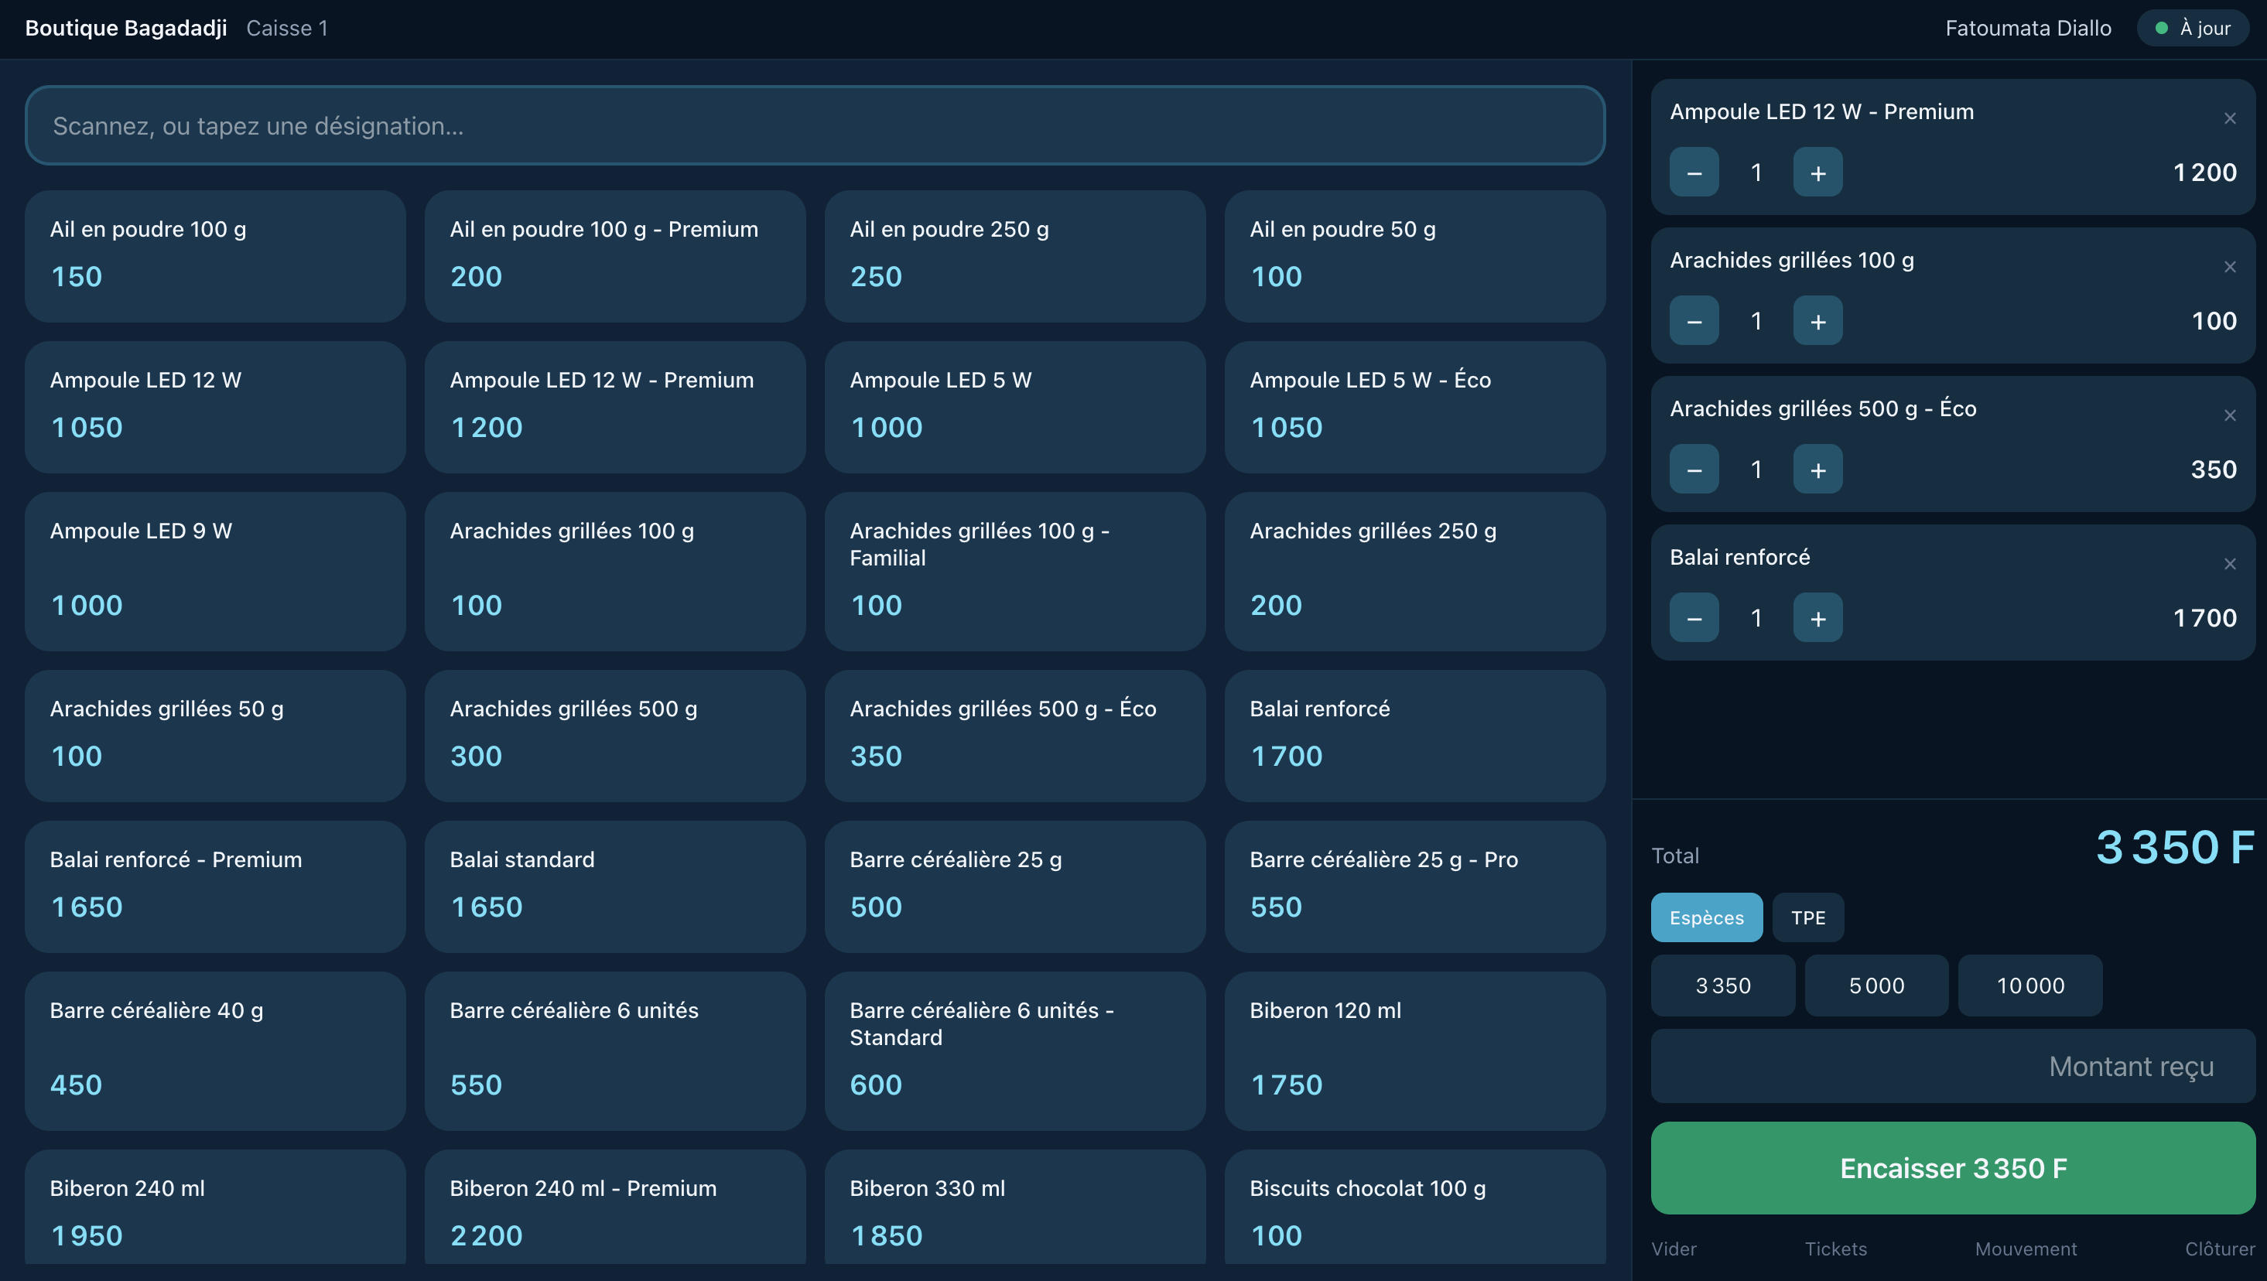Add Arachides grillées 100 g - Familial product
This screenshot has height=1281, width=2267.
pyautogui.click(x=1014, y=572)
